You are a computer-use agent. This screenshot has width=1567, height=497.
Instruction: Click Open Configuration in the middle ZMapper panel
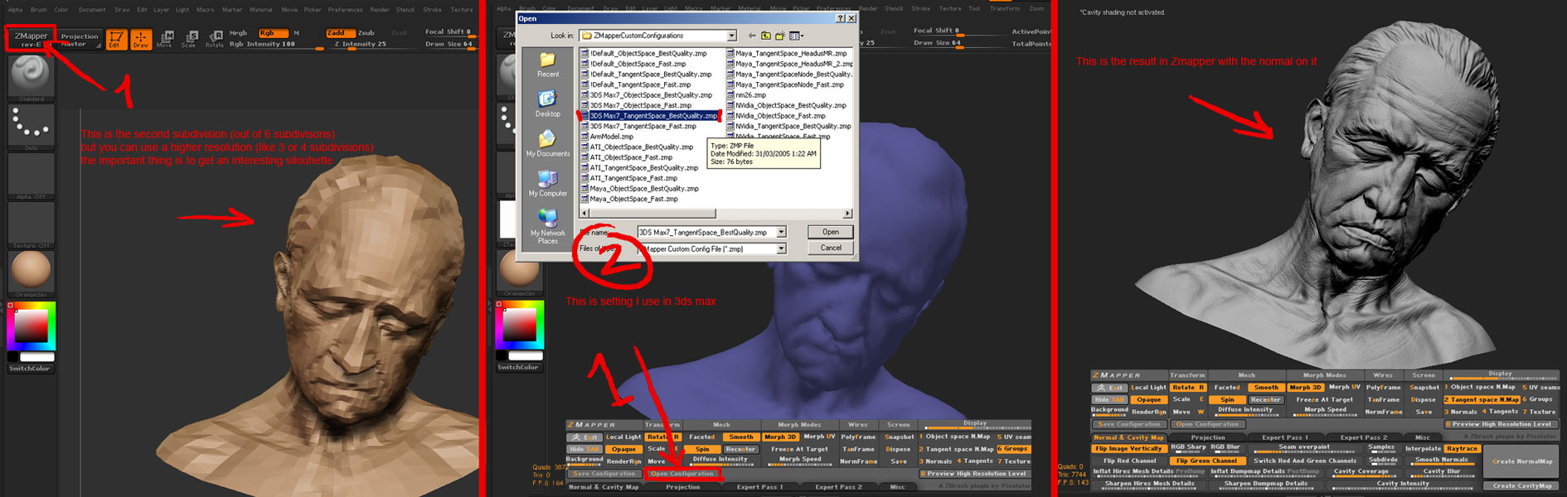tap(682, 474)
